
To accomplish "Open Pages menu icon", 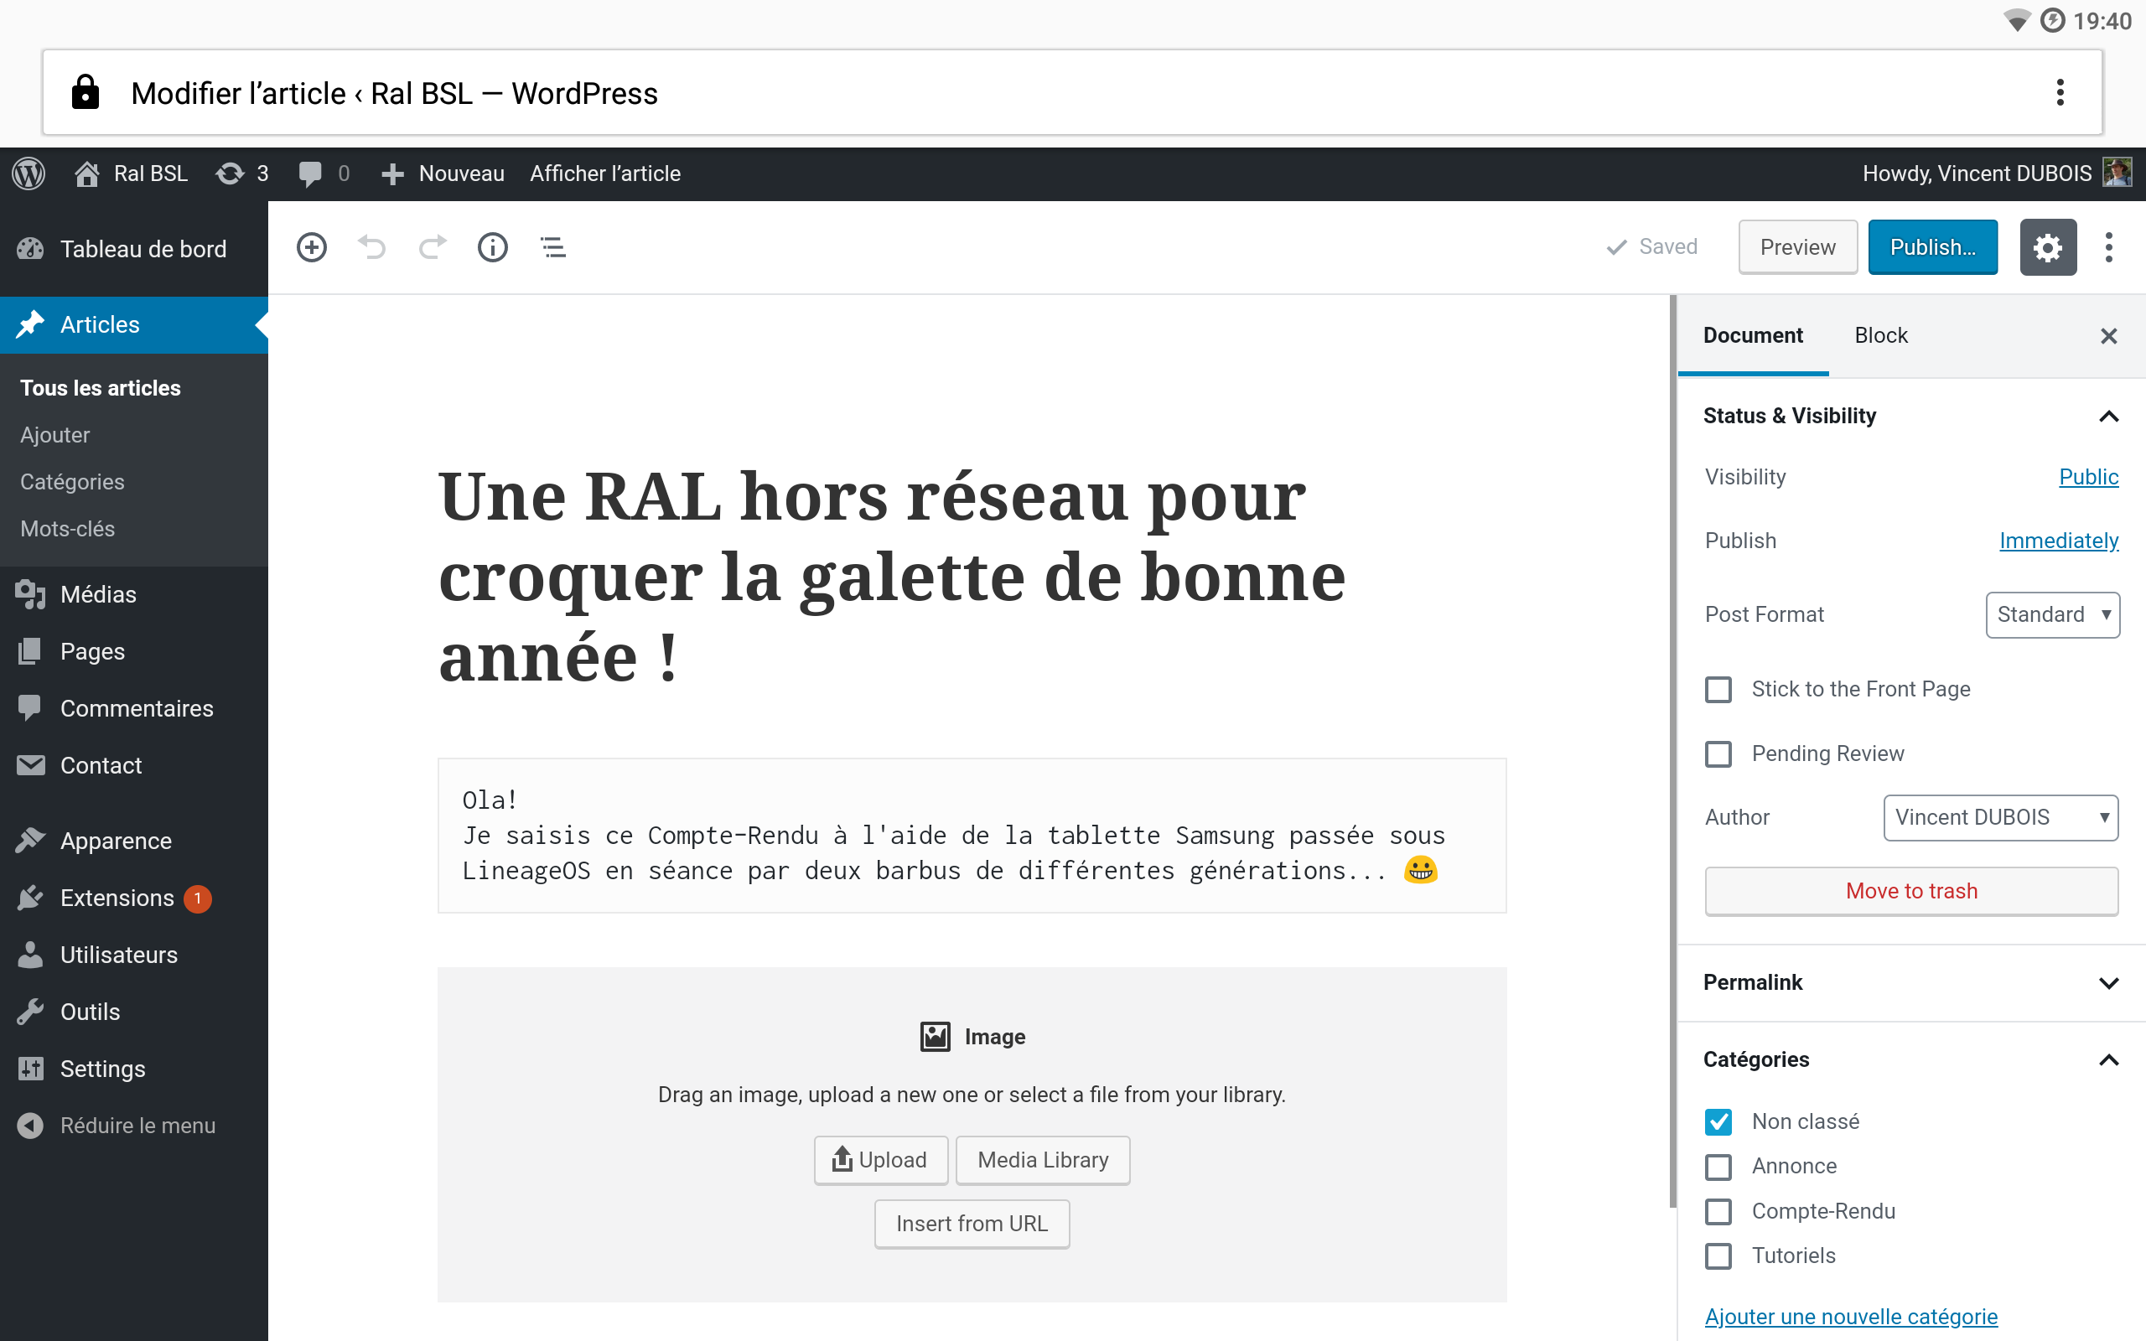I will tap(30, 652).
